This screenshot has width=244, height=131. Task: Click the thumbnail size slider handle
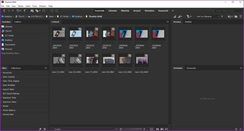click(121, 129)
